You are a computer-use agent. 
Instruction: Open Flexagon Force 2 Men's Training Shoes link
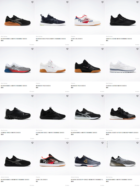(50, 133)
